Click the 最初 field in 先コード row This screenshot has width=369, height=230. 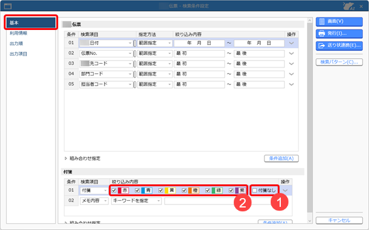200,64
